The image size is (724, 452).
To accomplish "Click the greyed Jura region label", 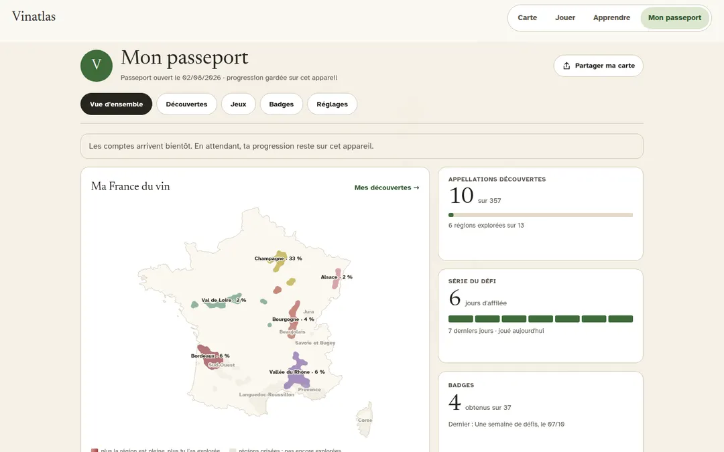I will 308,312.
